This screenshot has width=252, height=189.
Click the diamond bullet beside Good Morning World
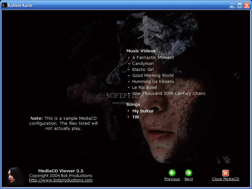(129, 76)
